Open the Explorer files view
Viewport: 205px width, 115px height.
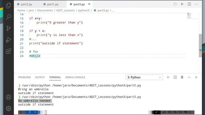tap(9, 5)
